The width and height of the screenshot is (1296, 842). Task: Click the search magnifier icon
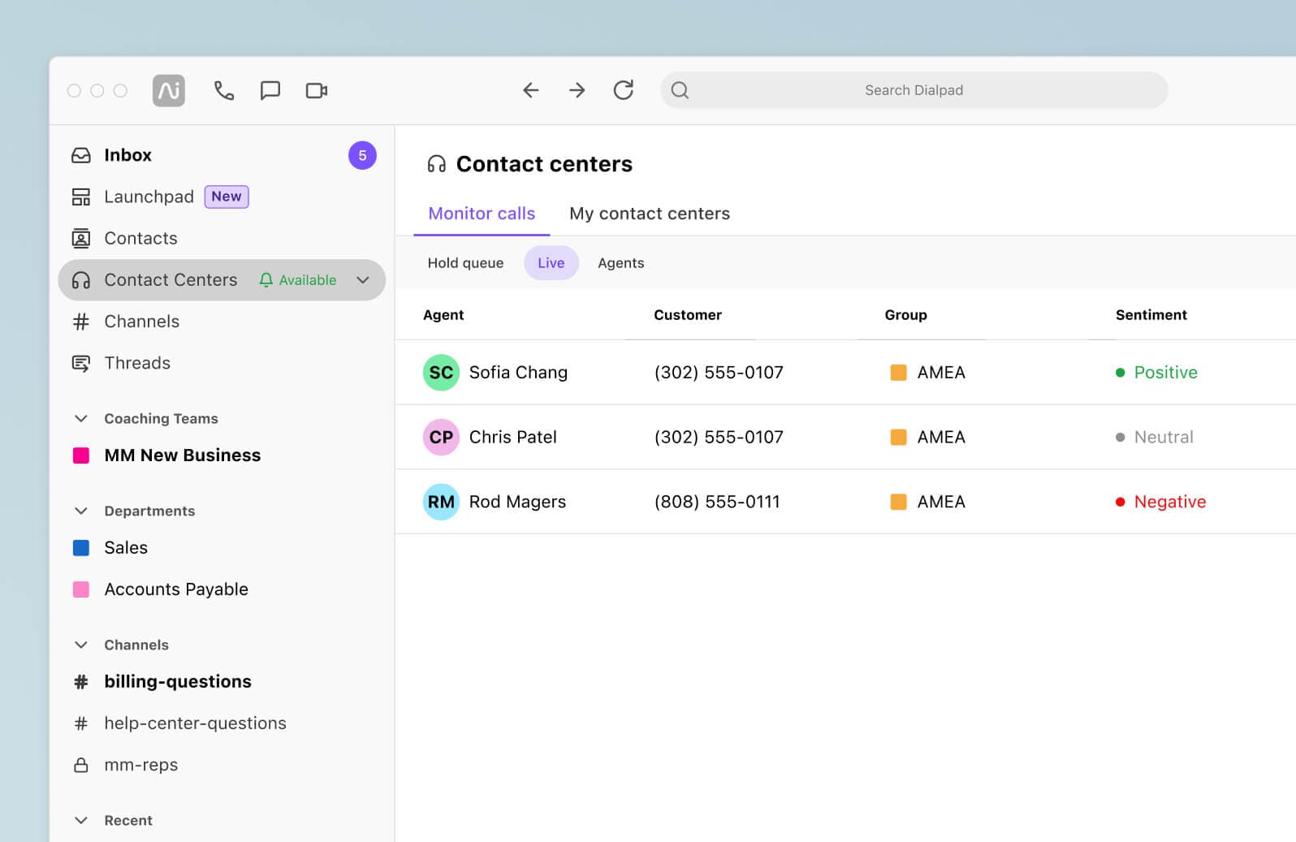[x=680, y=90]
